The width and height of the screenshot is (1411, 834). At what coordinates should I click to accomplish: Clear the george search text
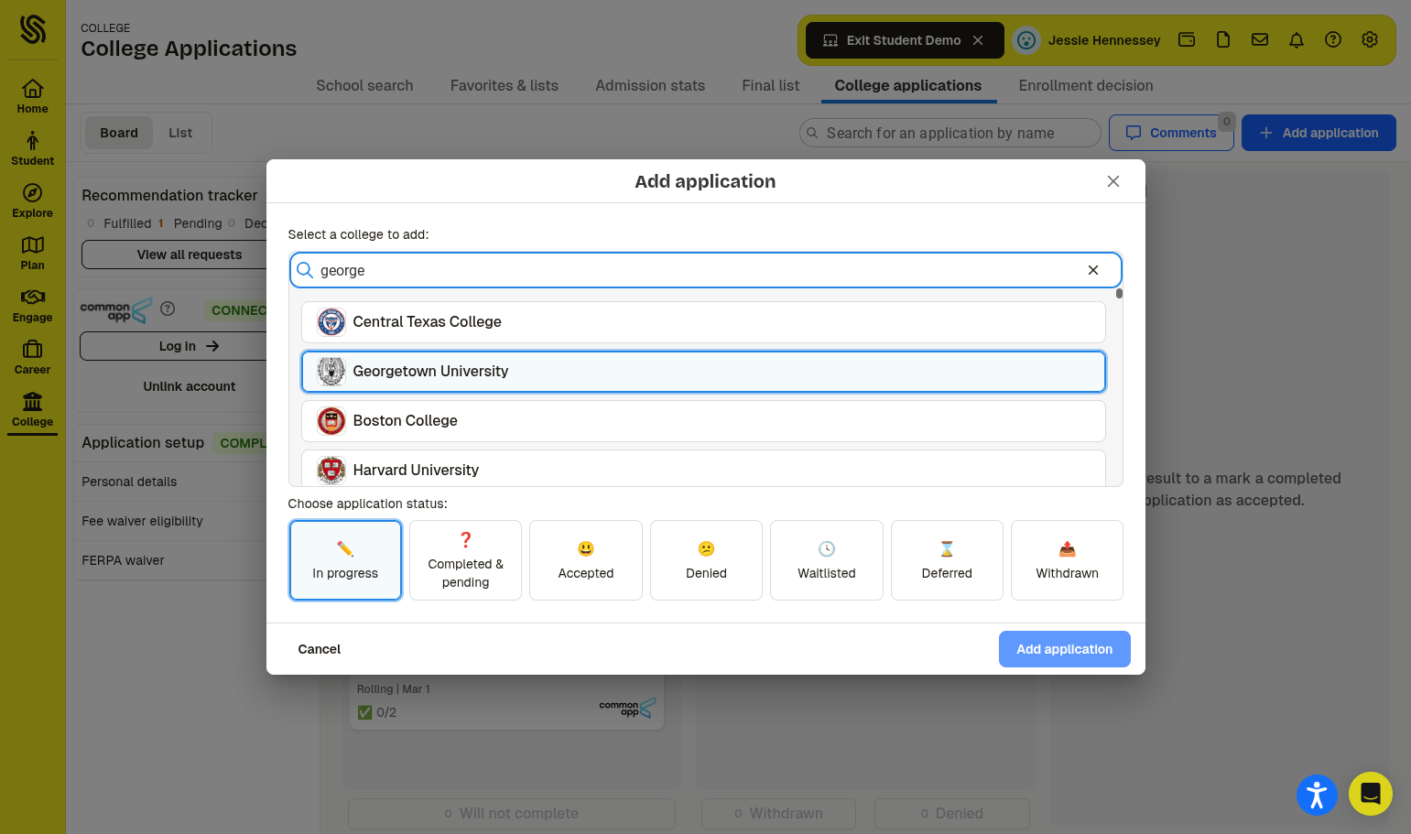[x=1093, y=270]
